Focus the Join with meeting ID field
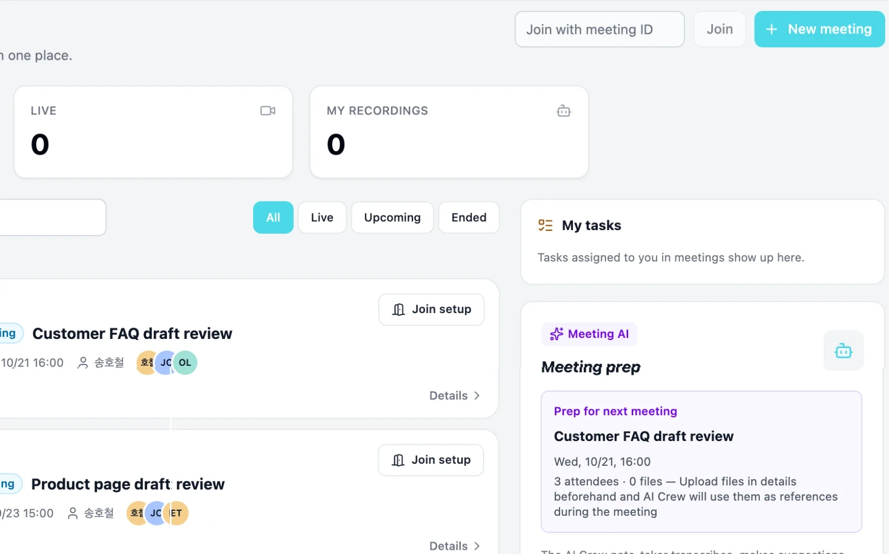The image size is (889, 554). [x=600, y=29]
